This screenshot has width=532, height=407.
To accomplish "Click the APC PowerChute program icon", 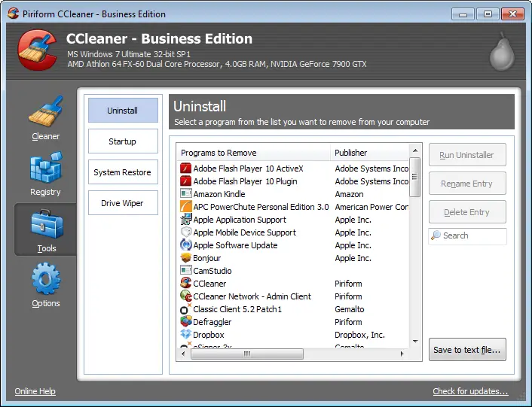I will coord(185,207).
